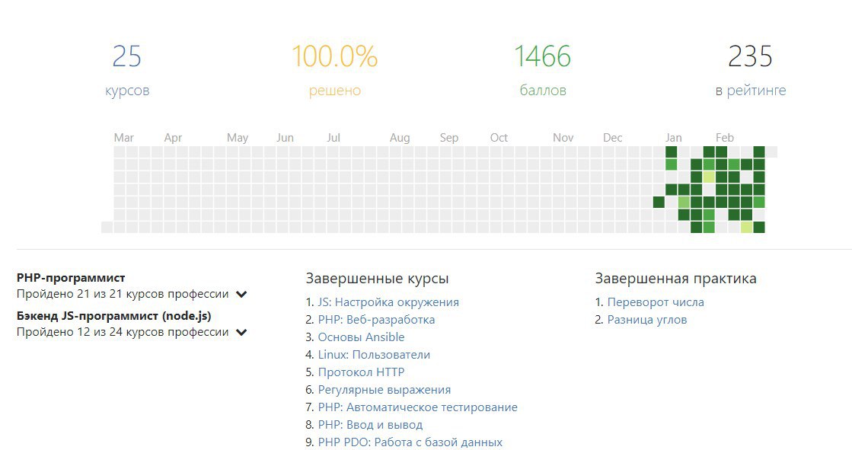Open the Переворот числа practice
The height and width of the screenshot is (450, 852).
[656, 302]
